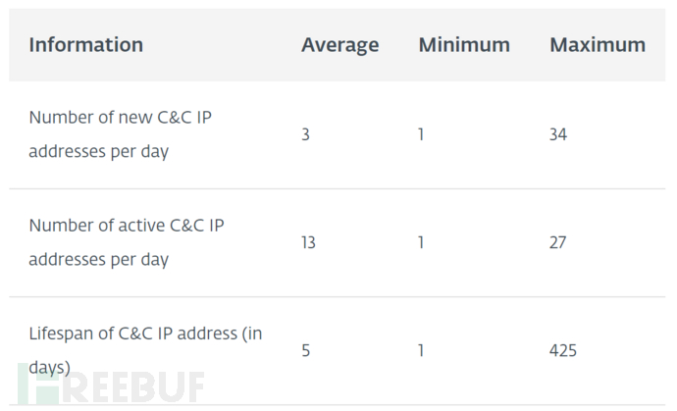Screen dimensions: 677x411
Task: Click the FreeBuf watermark logo
Action: point(110,385)
